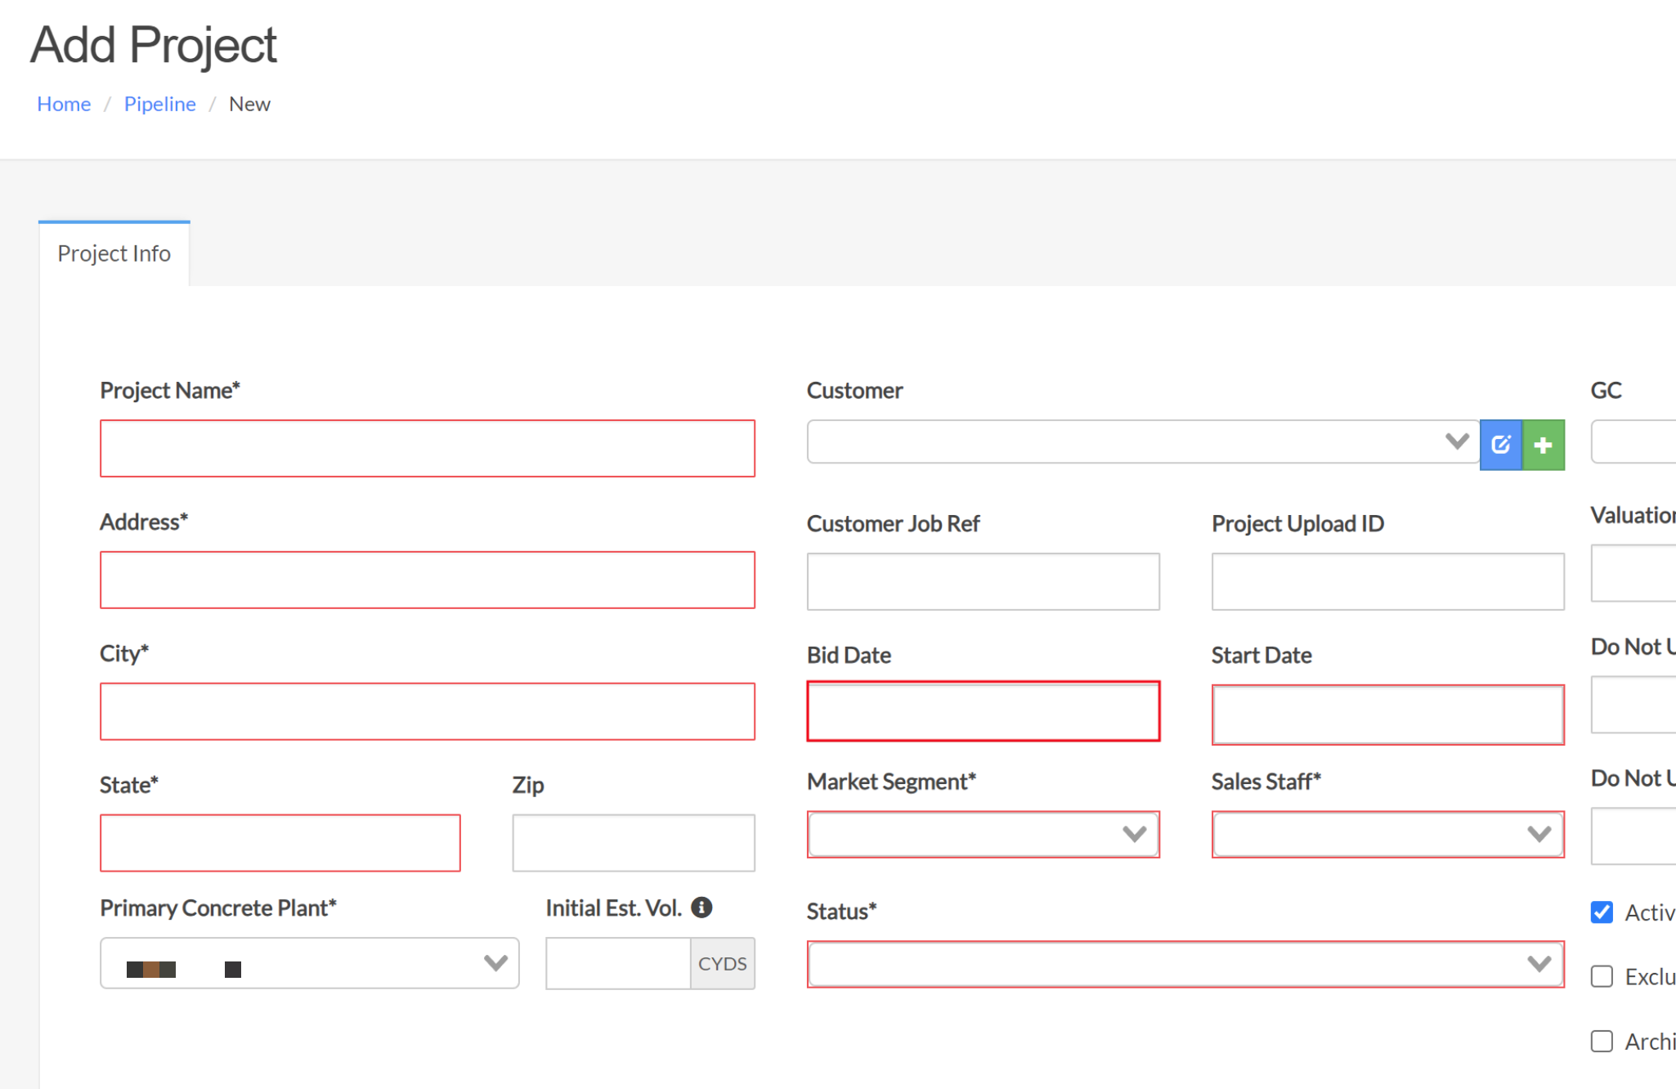Enable the Exclude checkbox
The height and width of the screenshot is (1089, 1676).
pos(1602,976)
